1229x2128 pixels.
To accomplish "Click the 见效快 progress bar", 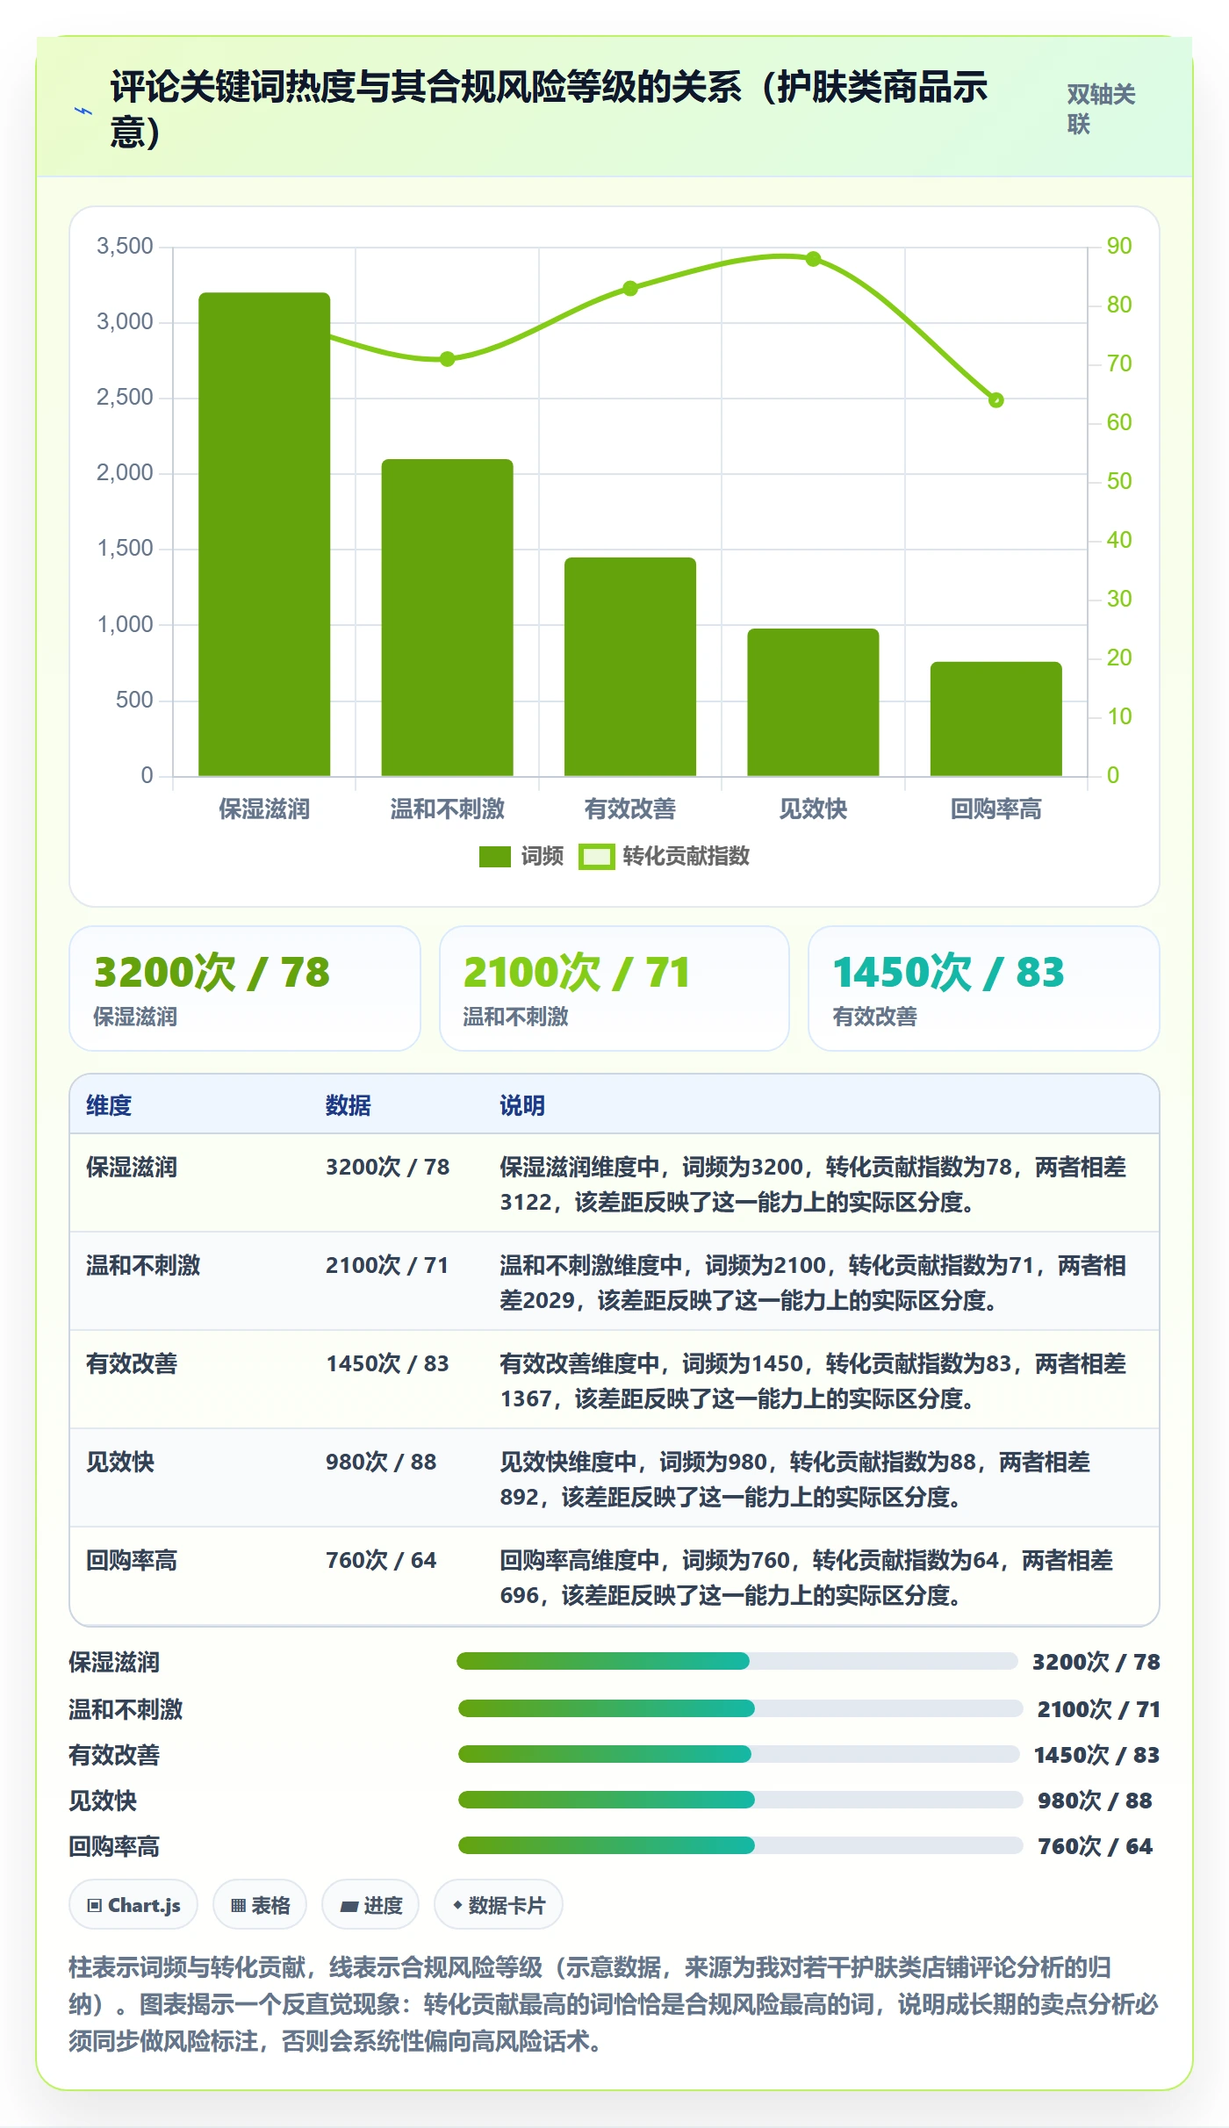I will [x=740, y=1800].
